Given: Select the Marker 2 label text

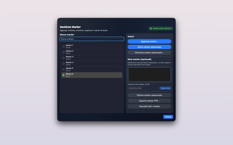Looking at the screenshot, I should pyautogui.click(x=70, y=51).
